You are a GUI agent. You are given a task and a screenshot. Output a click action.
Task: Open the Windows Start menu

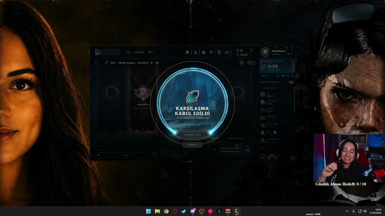[148, 211]
